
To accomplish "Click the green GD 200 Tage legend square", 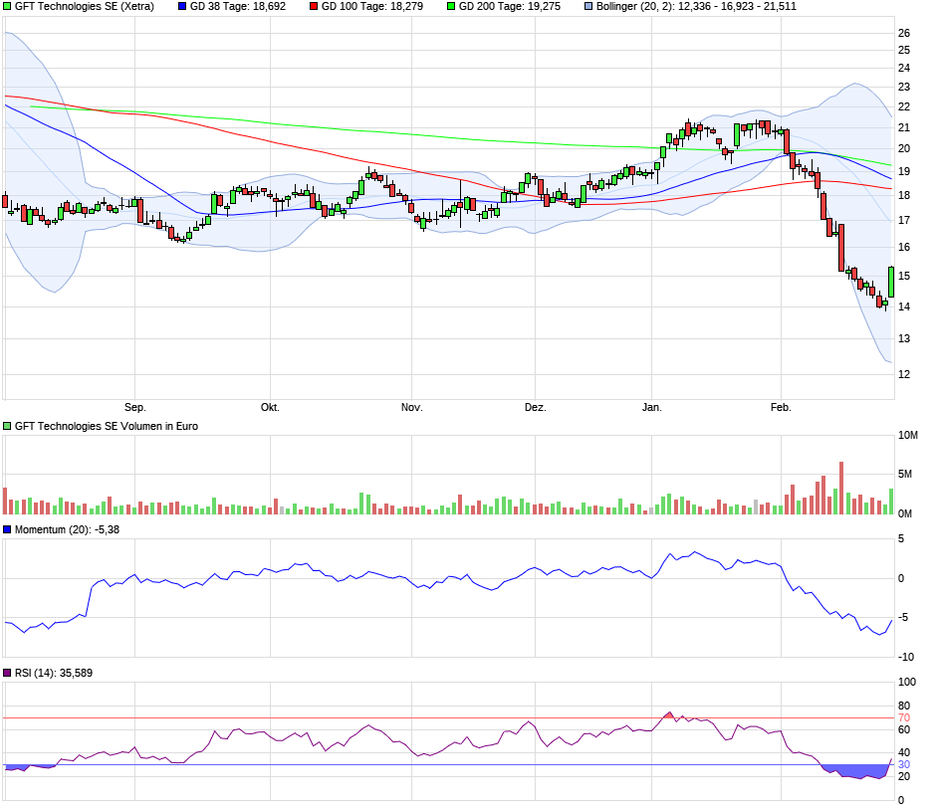I will coord(450,6).
